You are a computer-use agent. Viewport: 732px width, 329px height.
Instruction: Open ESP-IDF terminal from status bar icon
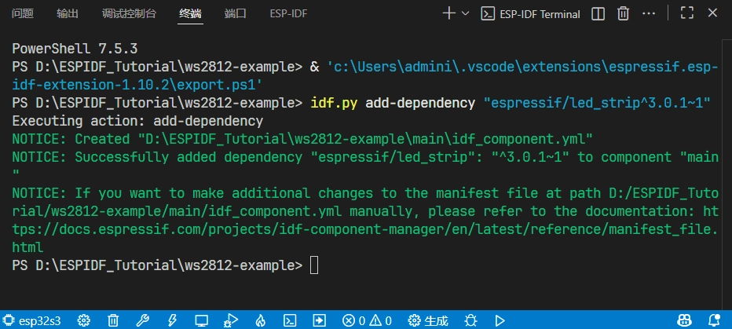point(290,320)
